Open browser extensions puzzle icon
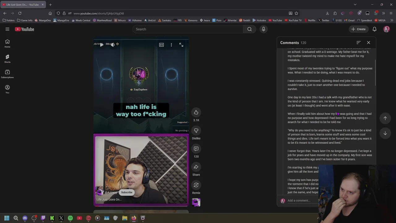This screenshot has width=396, height=223. (335, 13)
